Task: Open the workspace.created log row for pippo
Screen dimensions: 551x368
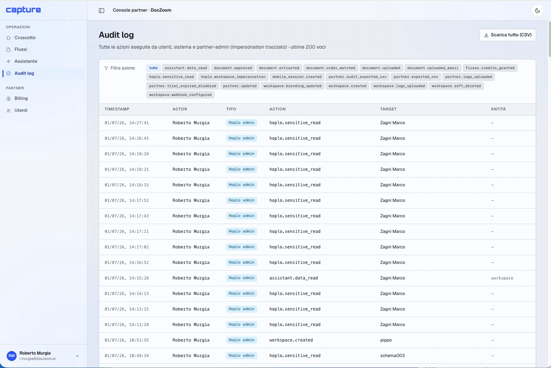Action: (317, 340)
